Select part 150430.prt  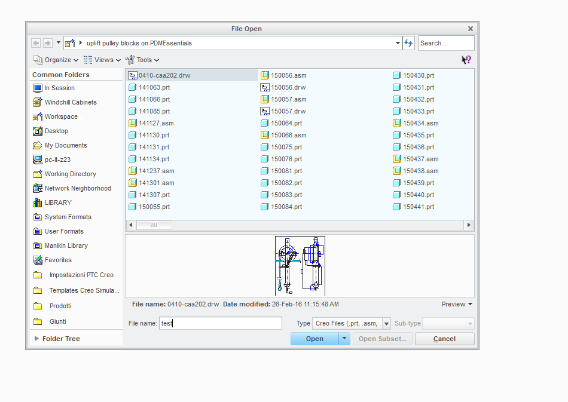pyautogui.click(x=414, y=75)
